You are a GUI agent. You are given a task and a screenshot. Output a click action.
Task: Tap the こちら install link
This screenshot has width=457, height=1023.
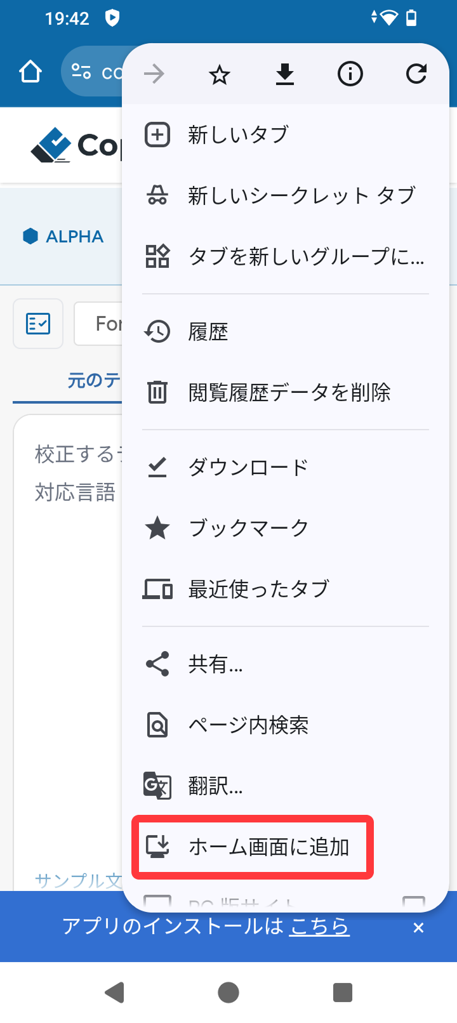click(x=319, y=927)
